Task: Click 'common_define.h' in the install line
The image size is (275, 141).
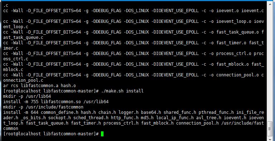Action: [x=59, y=112]
